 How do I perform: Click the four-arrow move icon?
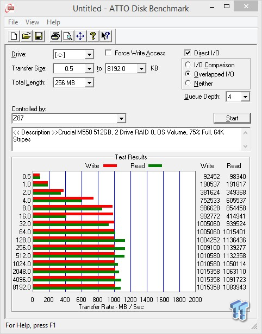[80, 36]
